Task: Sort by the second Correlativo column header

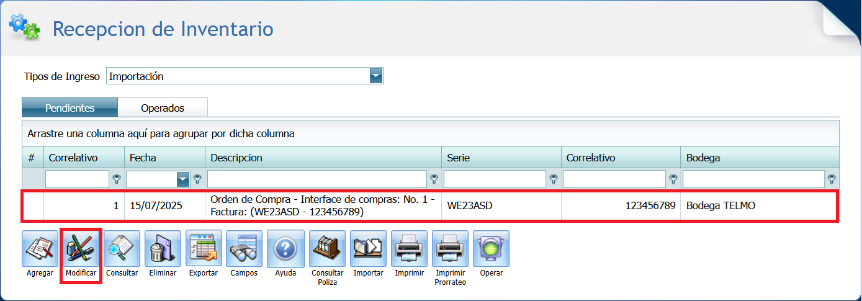Action: coord(621,158)
